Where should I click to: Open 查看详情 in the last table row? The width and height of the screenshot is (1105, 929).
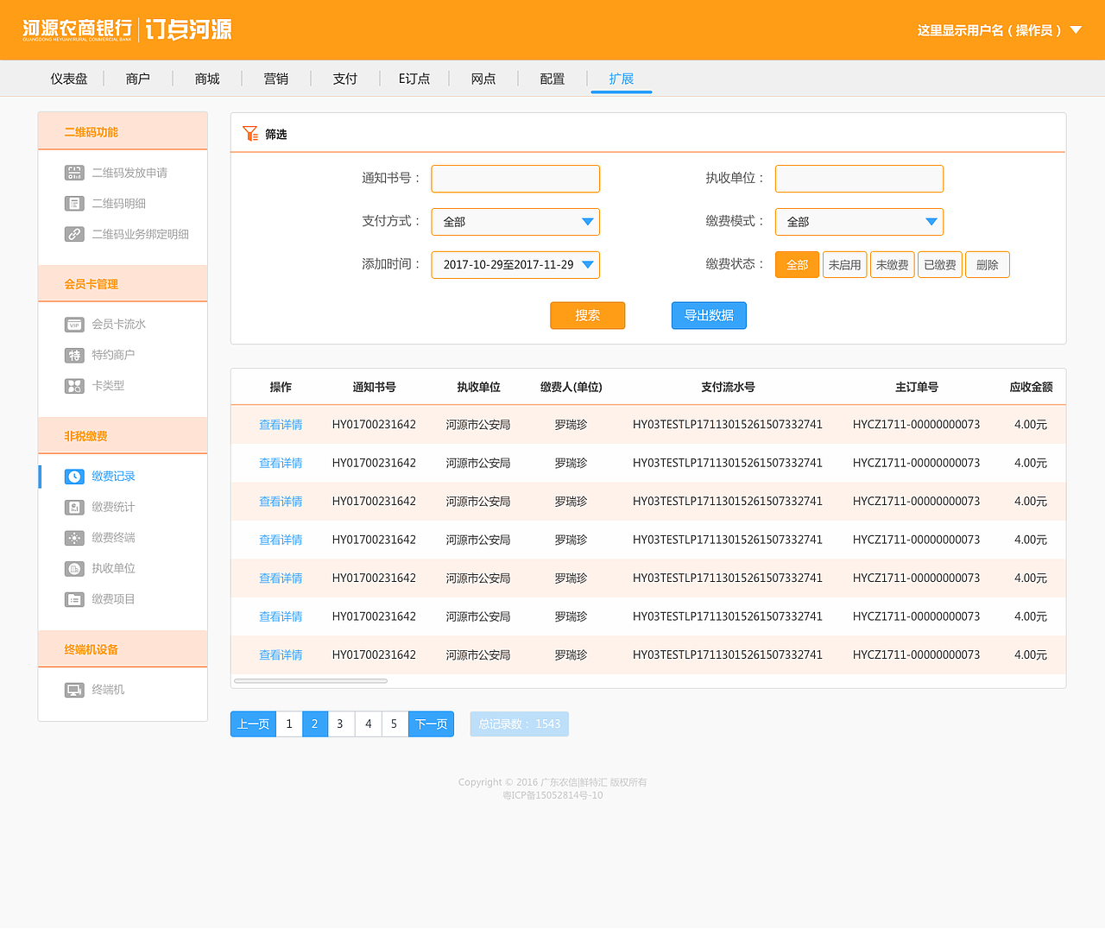click(281, 655)
